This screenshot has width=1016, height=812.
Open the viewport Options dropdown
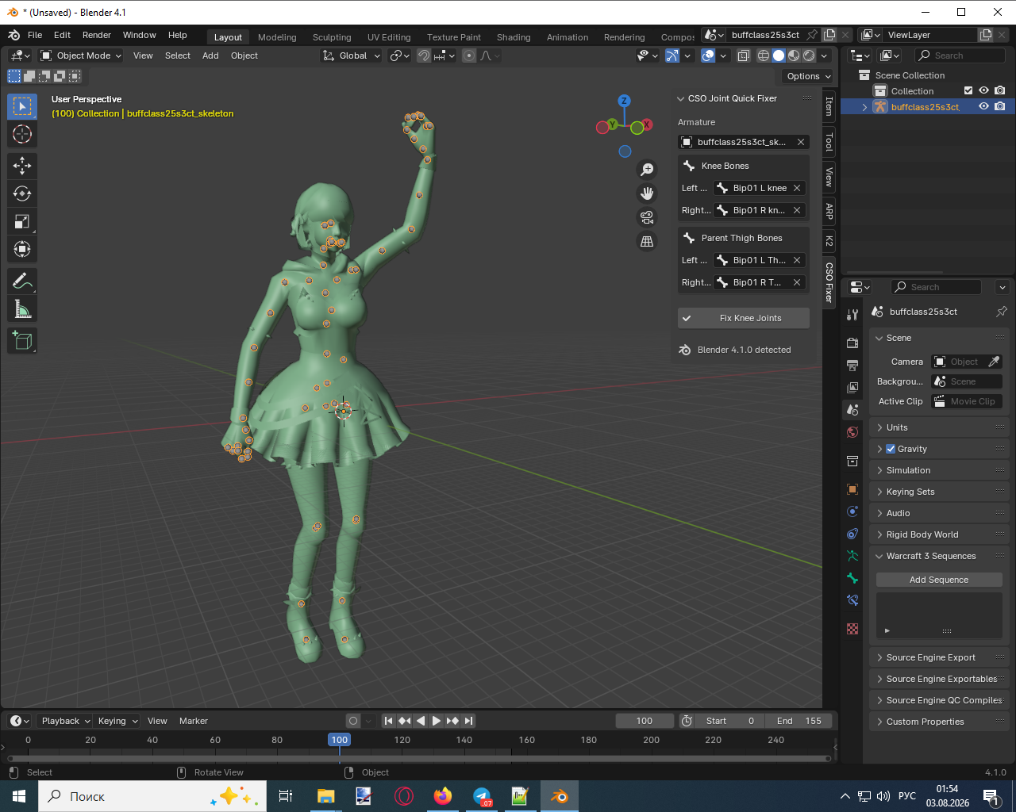(x=808, y=76)
